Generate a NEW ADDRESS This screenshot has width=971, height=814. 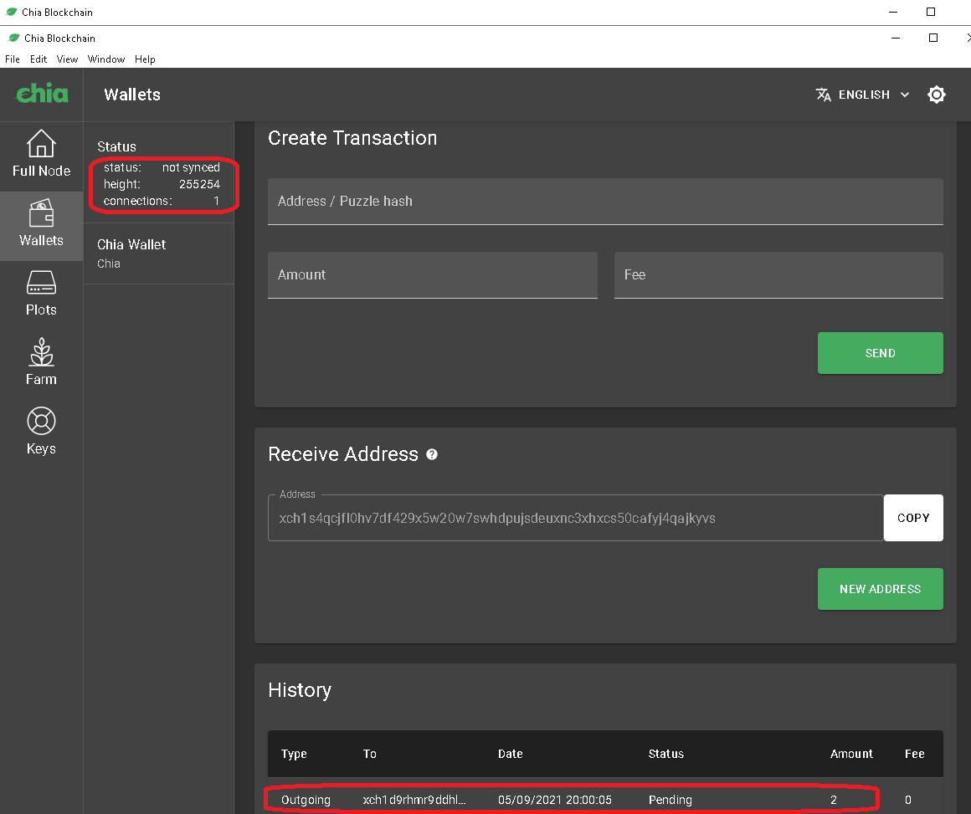pos(880,589)
